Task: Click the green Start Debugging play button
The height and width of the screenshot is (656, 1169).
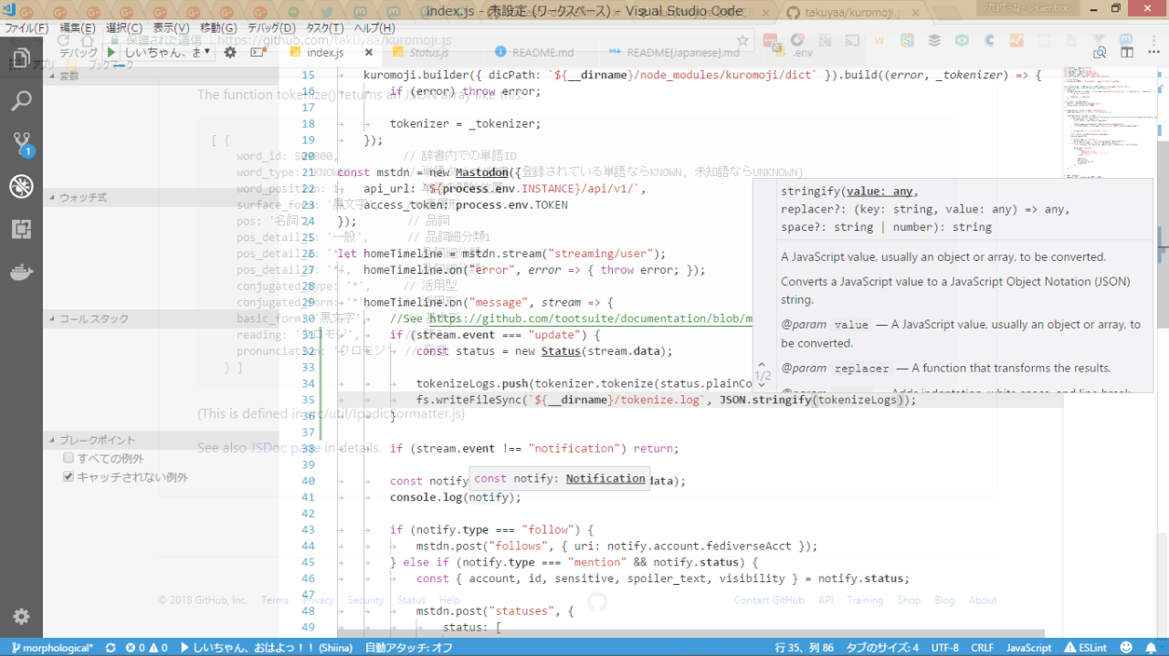Action: (112, 53)
